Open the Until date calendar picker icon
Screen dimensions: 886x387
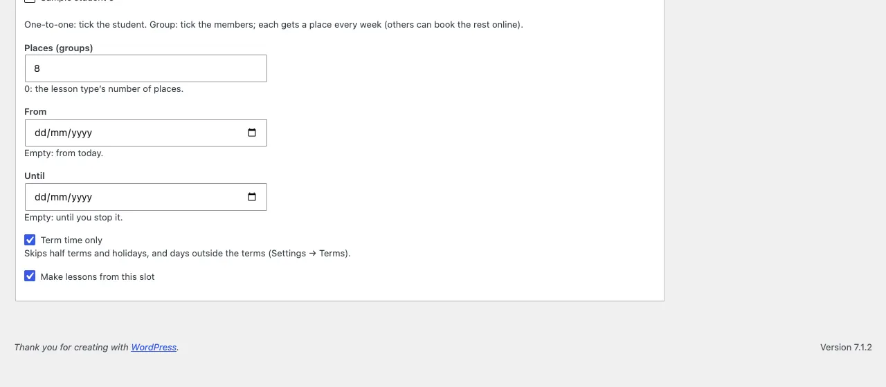tap(252, 197)
